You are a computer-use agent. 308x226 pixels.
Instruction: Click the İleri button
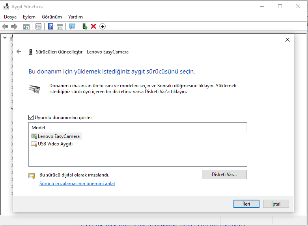point(246,204)
